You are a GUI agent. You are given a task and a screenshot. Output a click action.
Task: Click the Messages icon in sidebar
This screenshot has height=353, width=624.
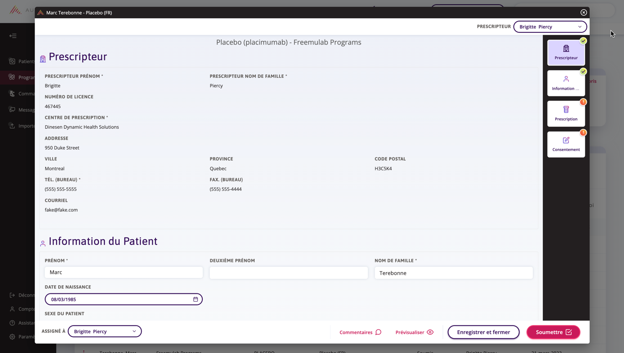[12, 110]
